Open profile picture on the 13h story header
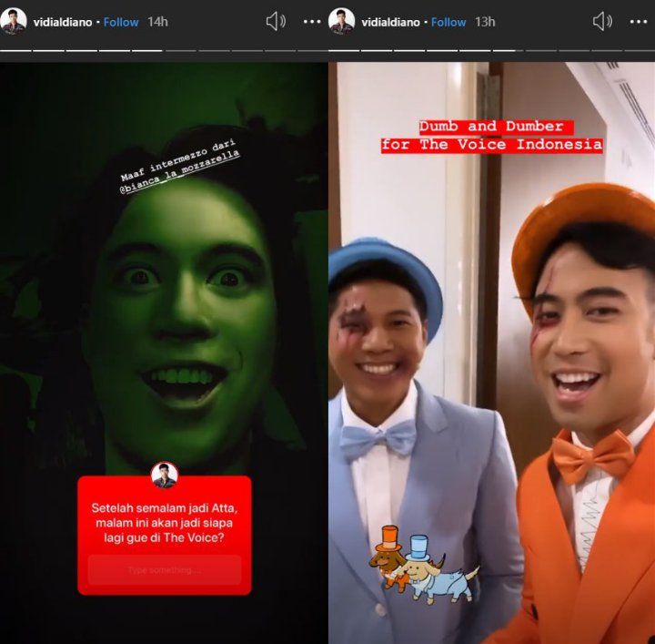 pyautogui.click(x=341, y=21)
